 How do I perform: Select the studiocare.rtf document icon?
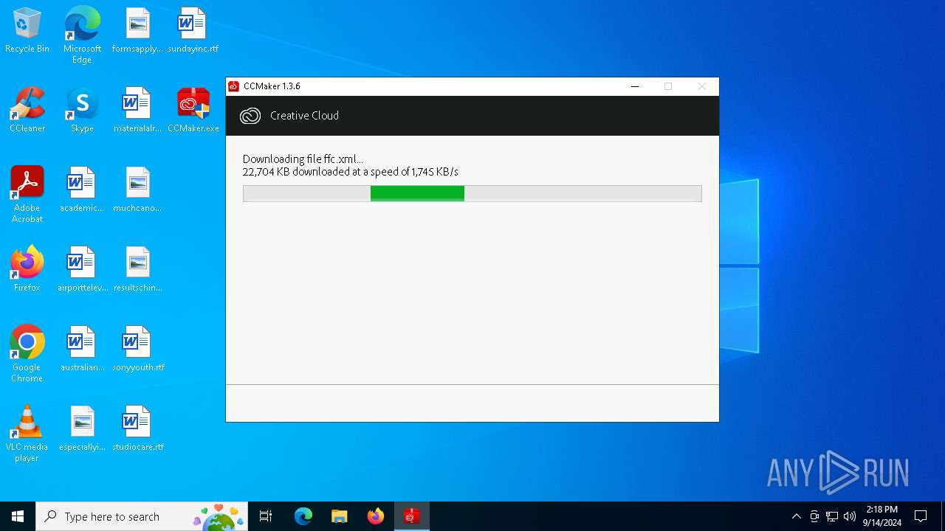click(x=137, y=428)
